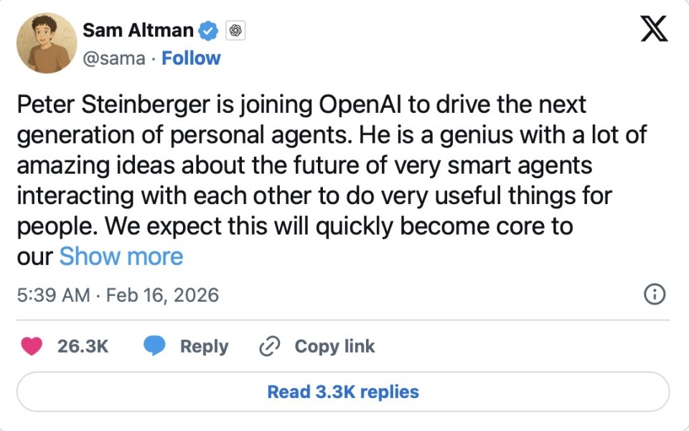Click the chain-link copy icon
The height and width of the screenshot is (431, 689).
tap(268, 346)
